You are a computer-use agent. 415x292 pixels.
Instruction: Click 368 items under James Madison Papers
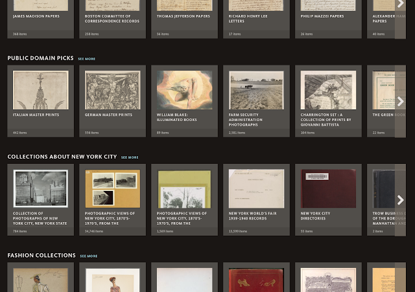click(20, 34)
